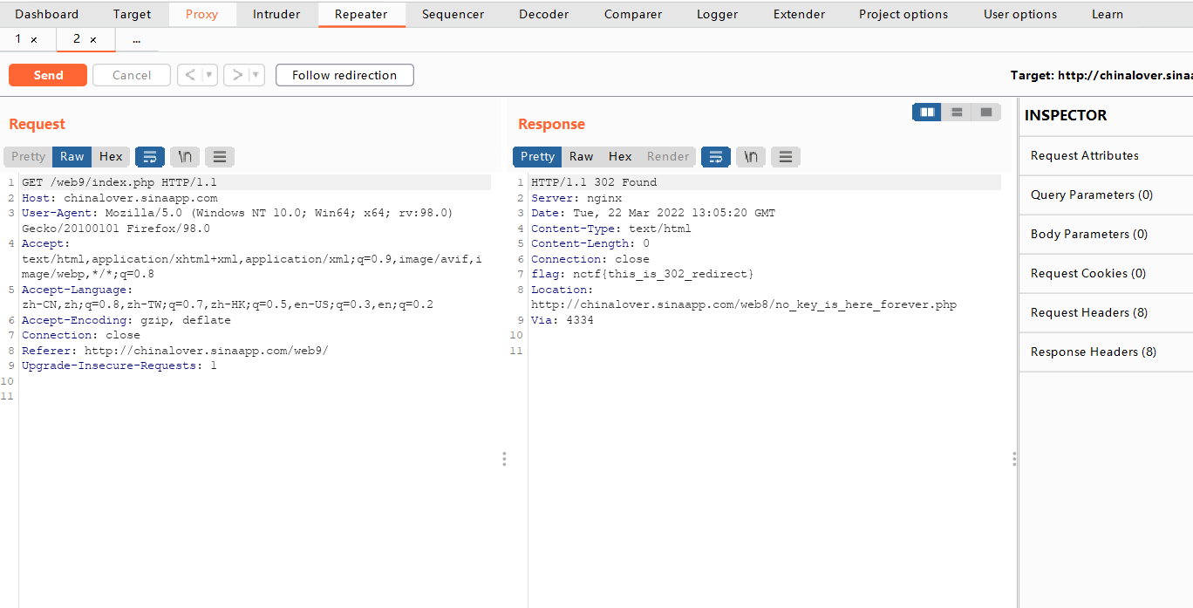The image size is (1193, 608).
Task: Open the Intruder tab
Action: click(276, 14)
